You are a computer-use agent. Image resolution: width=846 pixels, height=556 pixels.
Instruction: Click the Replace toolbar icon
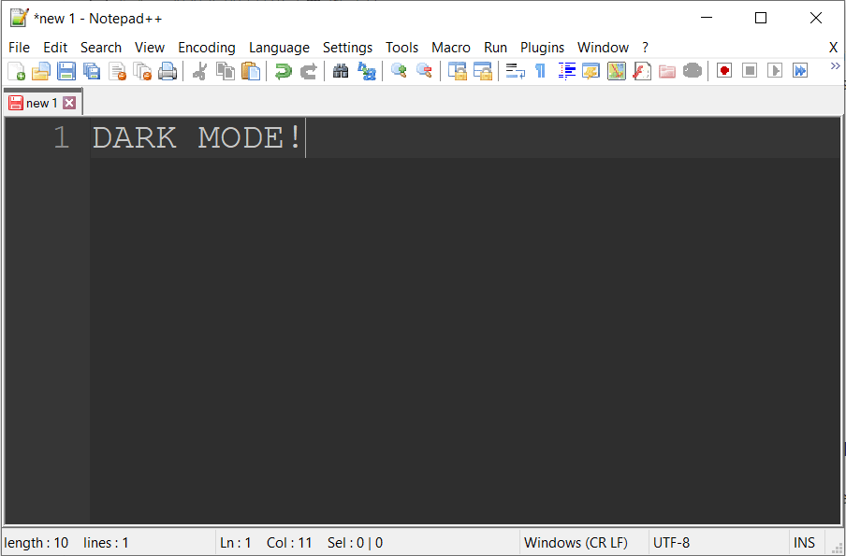pos(367,70)
